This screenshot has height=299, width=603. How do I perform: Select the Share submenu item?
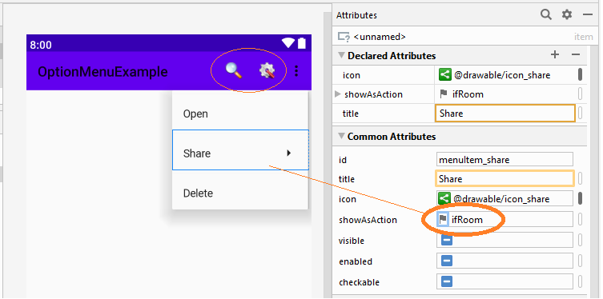(240, 149)
